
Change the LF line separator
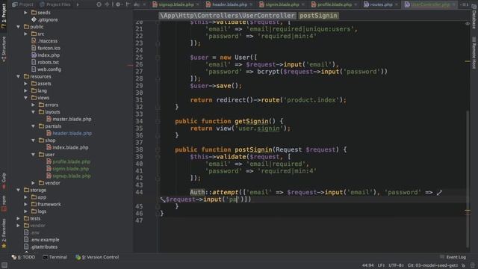[381, 265]
